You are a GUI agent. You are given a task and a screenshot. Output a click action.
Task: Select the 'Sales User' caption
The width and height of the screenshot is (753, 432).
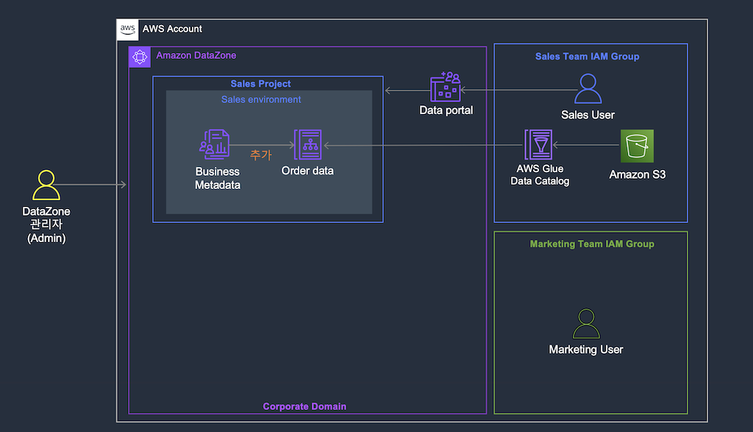[588, 115]
